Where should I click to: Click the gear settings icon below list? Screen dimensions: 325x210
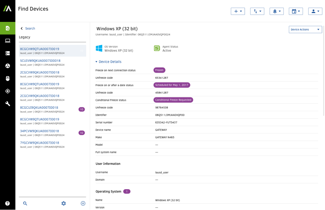(x=64, y=203)
